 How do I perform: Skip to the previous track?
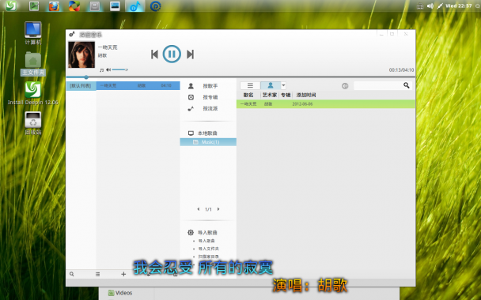[x=154, y=54]
